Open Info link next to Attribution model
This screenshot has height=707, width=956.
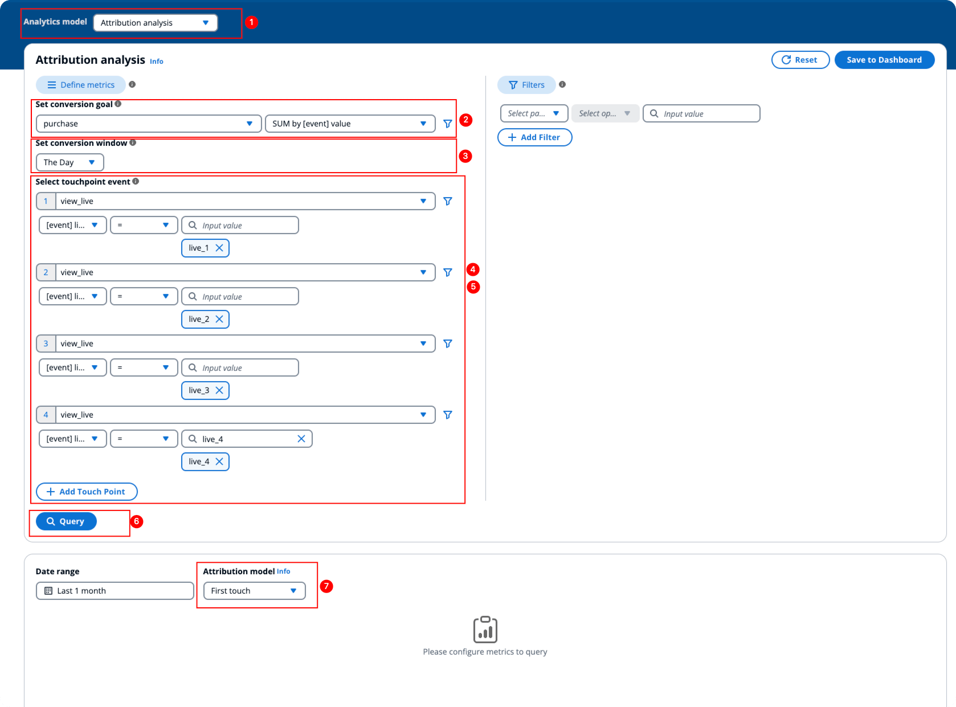[x=284, y=571]
